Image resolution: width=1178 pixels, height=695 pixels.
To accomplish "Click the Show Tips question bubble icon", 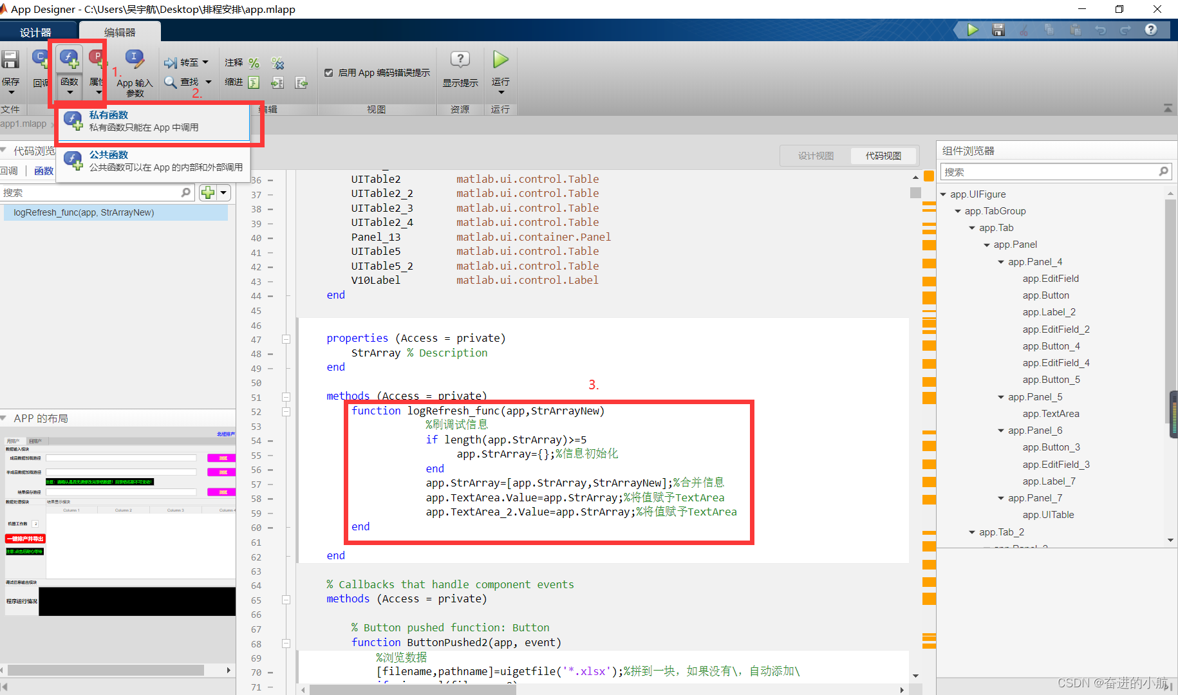I will coord(460,60).
